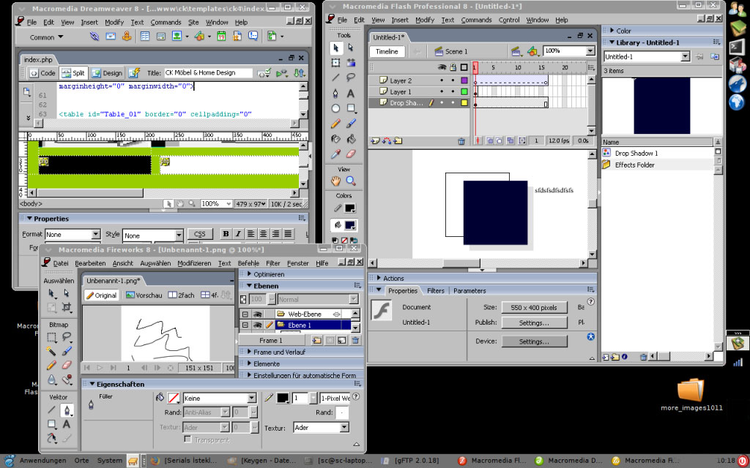
Task: Open Dreamweaver Common insert category dropdown
Action: [46, 37]
